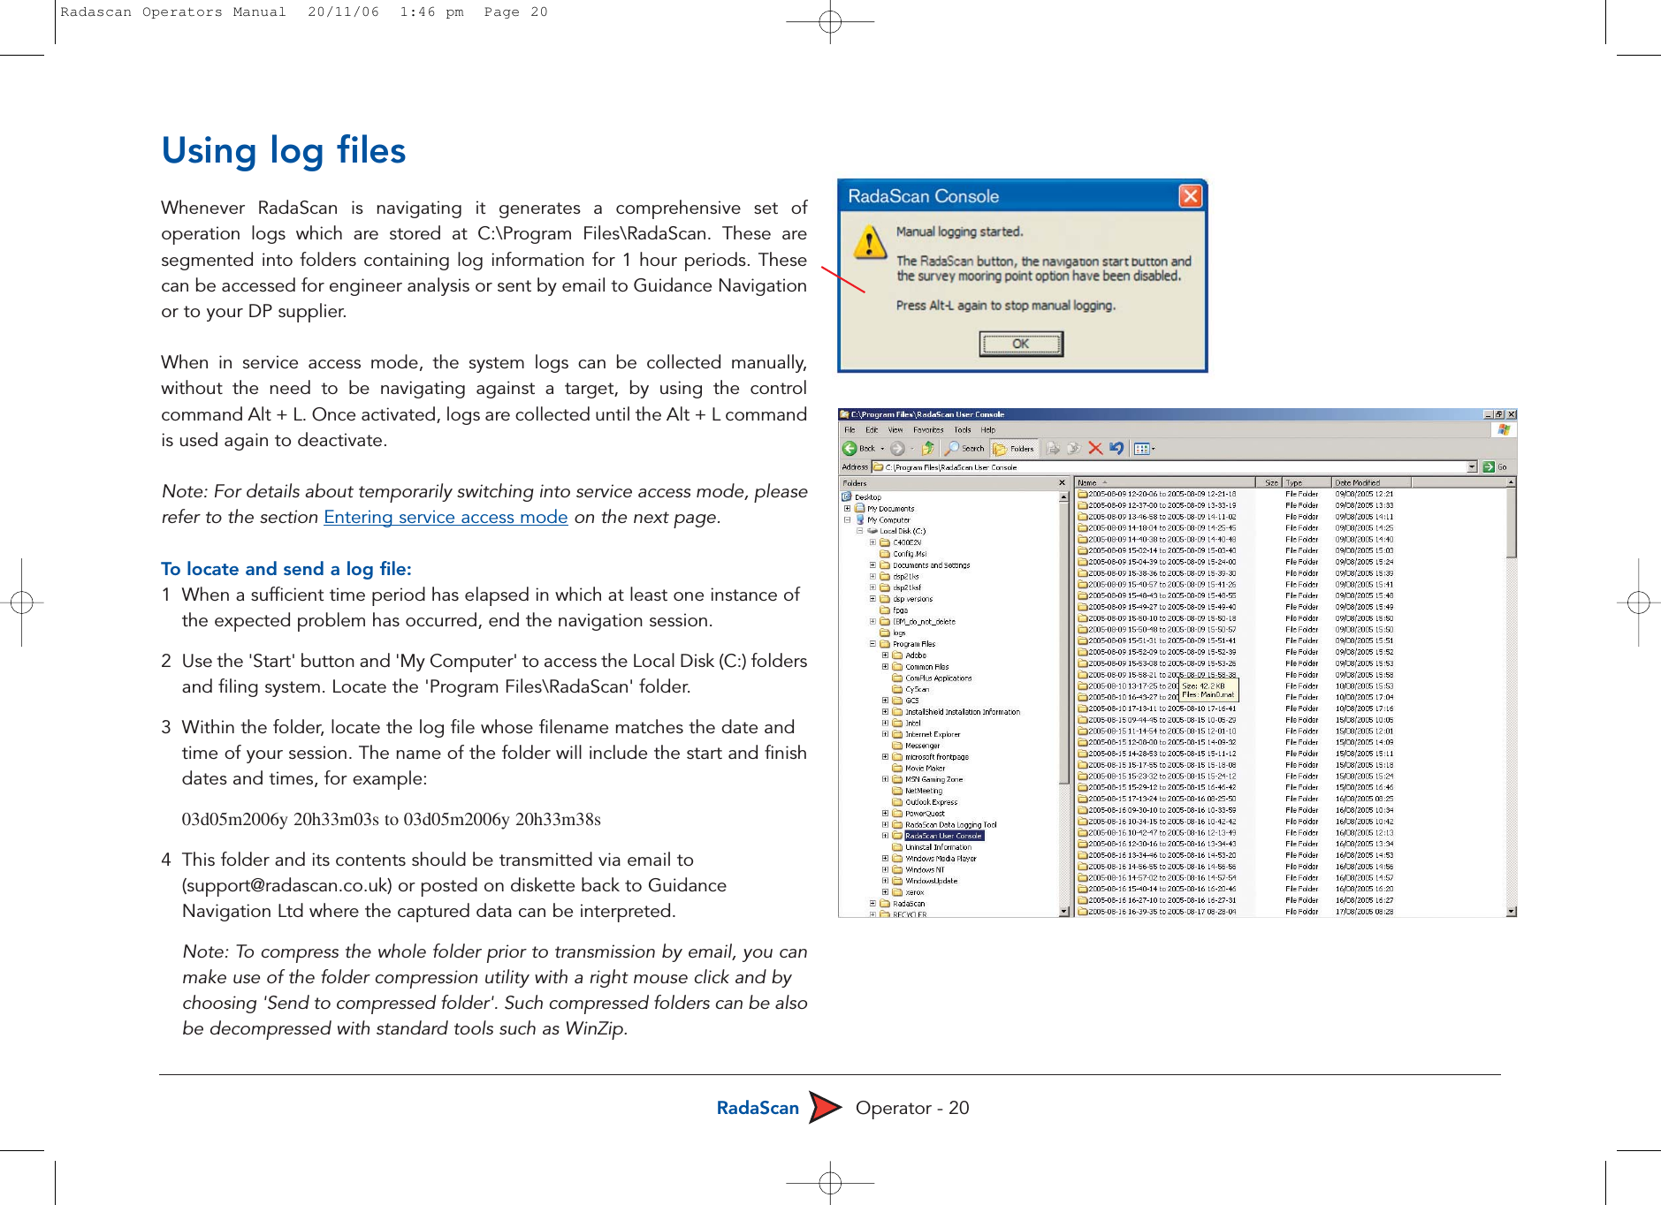The image size is (1661, 1205).
Task: Click the first log folder dated 2005-08-09 12-20-06
Action: [1156, 494]
